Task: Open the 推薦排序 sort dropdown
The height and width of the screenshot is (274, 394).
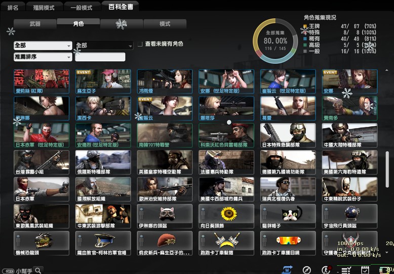Action: (x=43, y=57)
